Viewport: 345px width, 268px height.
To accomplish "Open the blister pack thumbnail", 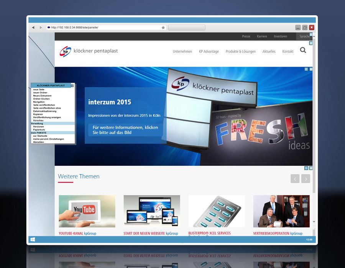I will click(217, 211).
